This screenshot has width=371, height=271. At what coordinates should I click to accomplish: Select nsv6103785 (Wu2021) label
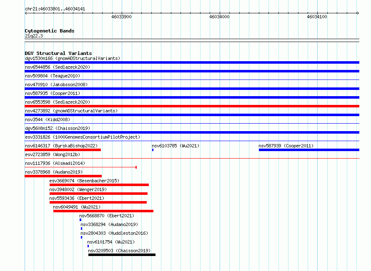click(175, 146)
